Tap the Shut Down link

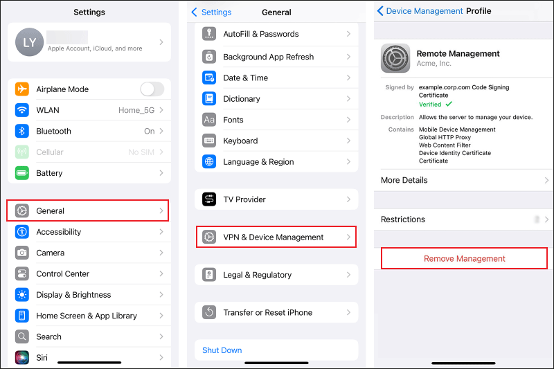coord(222,350)
